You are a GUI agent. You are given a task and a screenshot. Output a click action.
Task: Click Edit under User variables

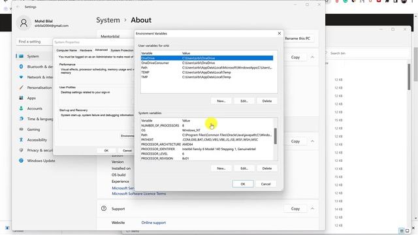(x=244, y=101)
